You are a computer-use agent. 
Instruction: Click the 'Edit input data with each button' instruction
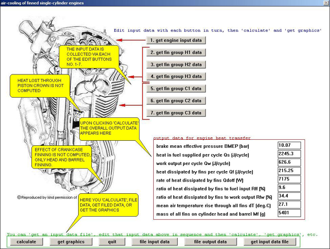click(218, 30)
